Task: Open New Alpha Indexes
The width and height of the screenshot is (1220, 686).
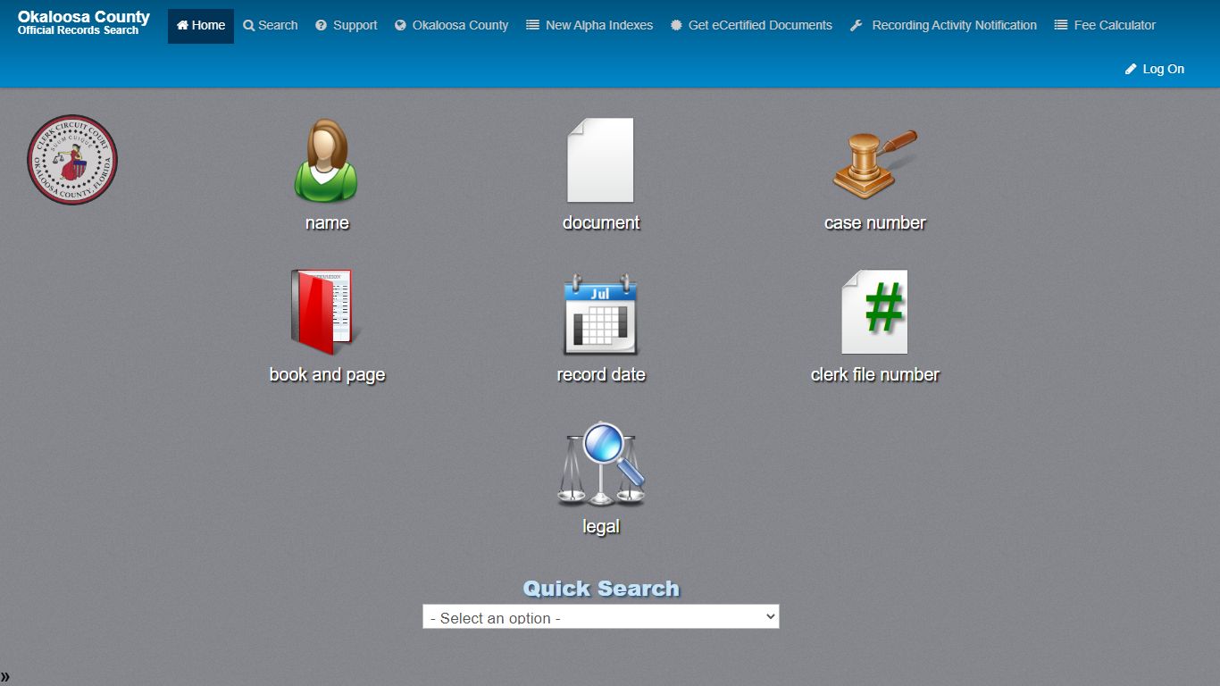Action: [x=589, y=26]
